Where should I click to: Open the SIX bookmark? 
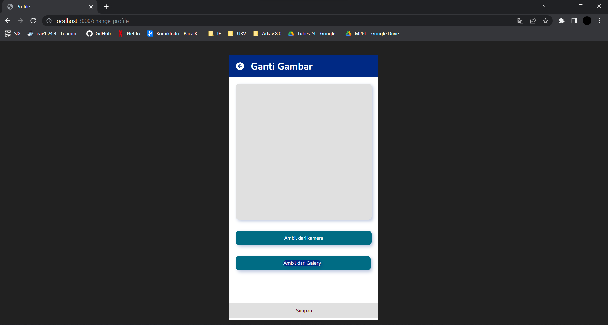click(x=13, y=34)
